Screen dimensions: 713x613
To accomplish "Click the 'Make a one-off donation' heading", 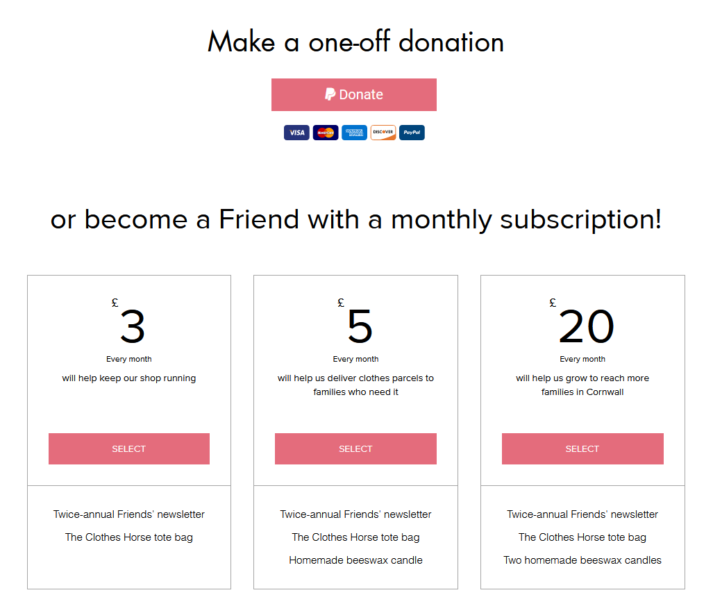I will pos(355,42).
